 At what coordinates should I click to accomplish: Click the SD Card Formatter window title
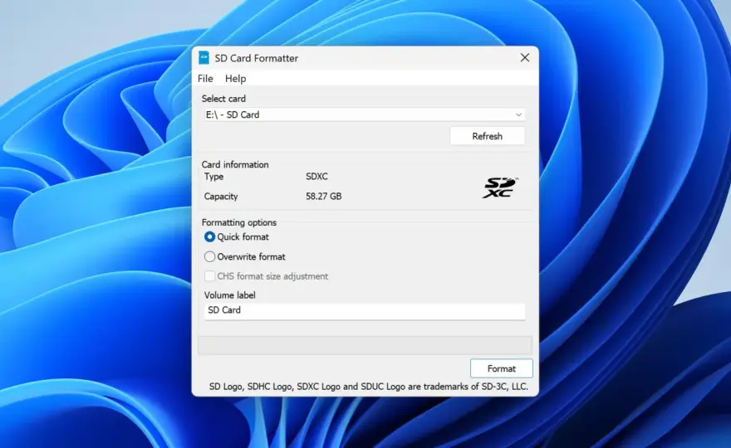point(257,58)
